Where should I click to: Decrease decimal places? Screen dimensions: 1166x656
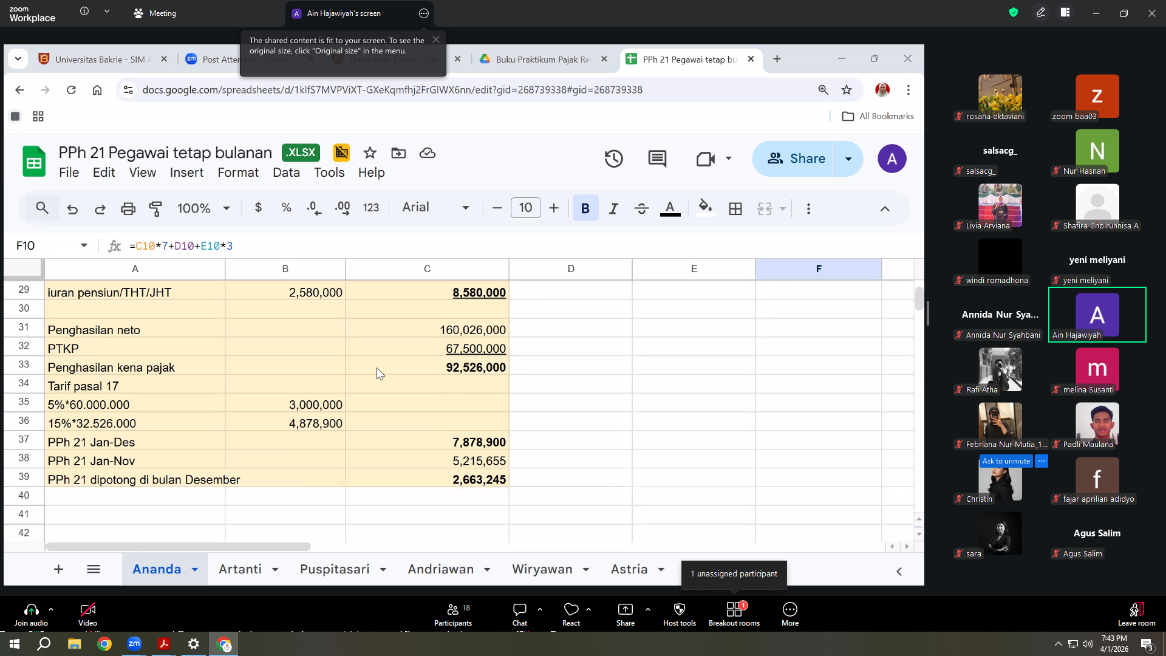click(x=315, y=208)
